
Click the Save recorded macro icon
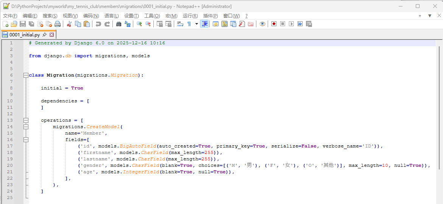pyautogui.click(x=309, y=24)
